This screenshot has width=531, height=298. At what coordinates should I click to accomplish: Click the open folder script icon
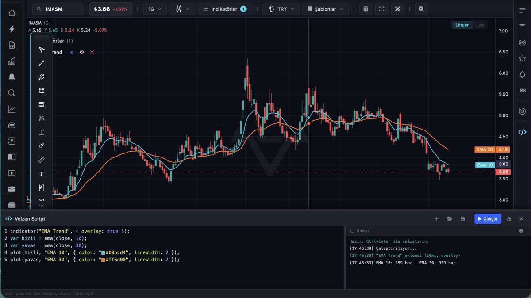click(450, 218)
